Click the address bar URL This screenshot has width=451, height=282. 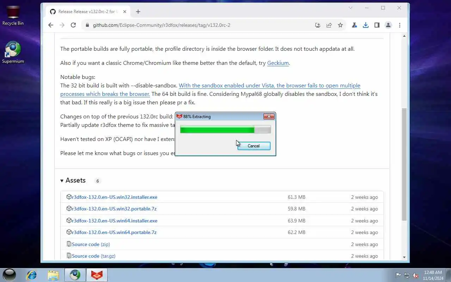162,25
